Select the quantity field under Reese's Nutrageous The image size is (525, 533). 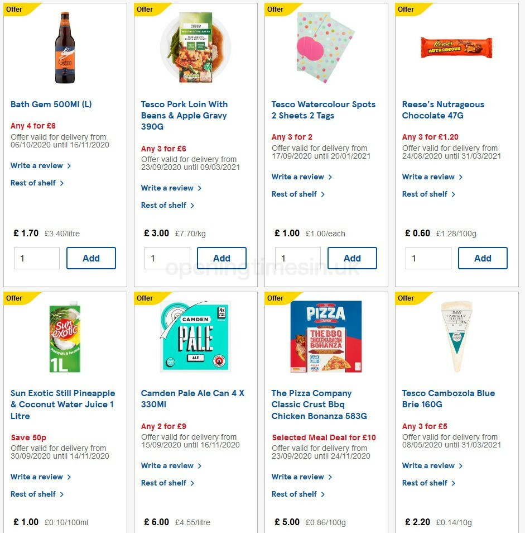[428, 258]
